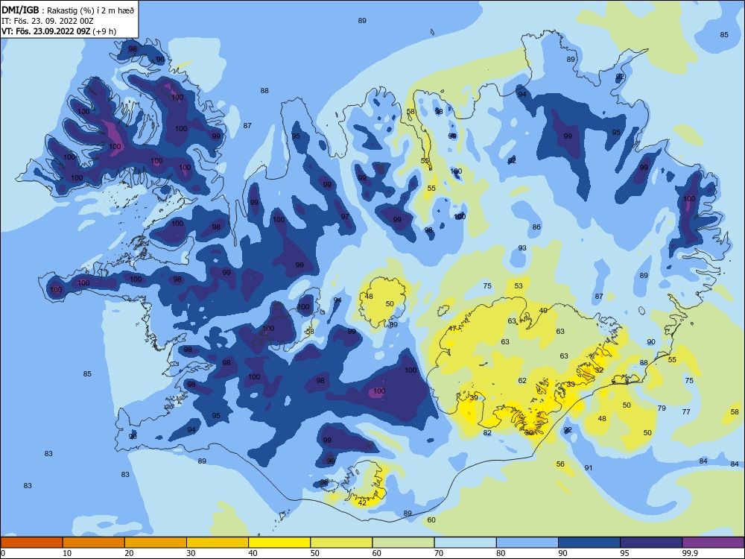
Task: Click the '93' humidity value on the map
Action: pyautogui.click(x=522, y=248)
